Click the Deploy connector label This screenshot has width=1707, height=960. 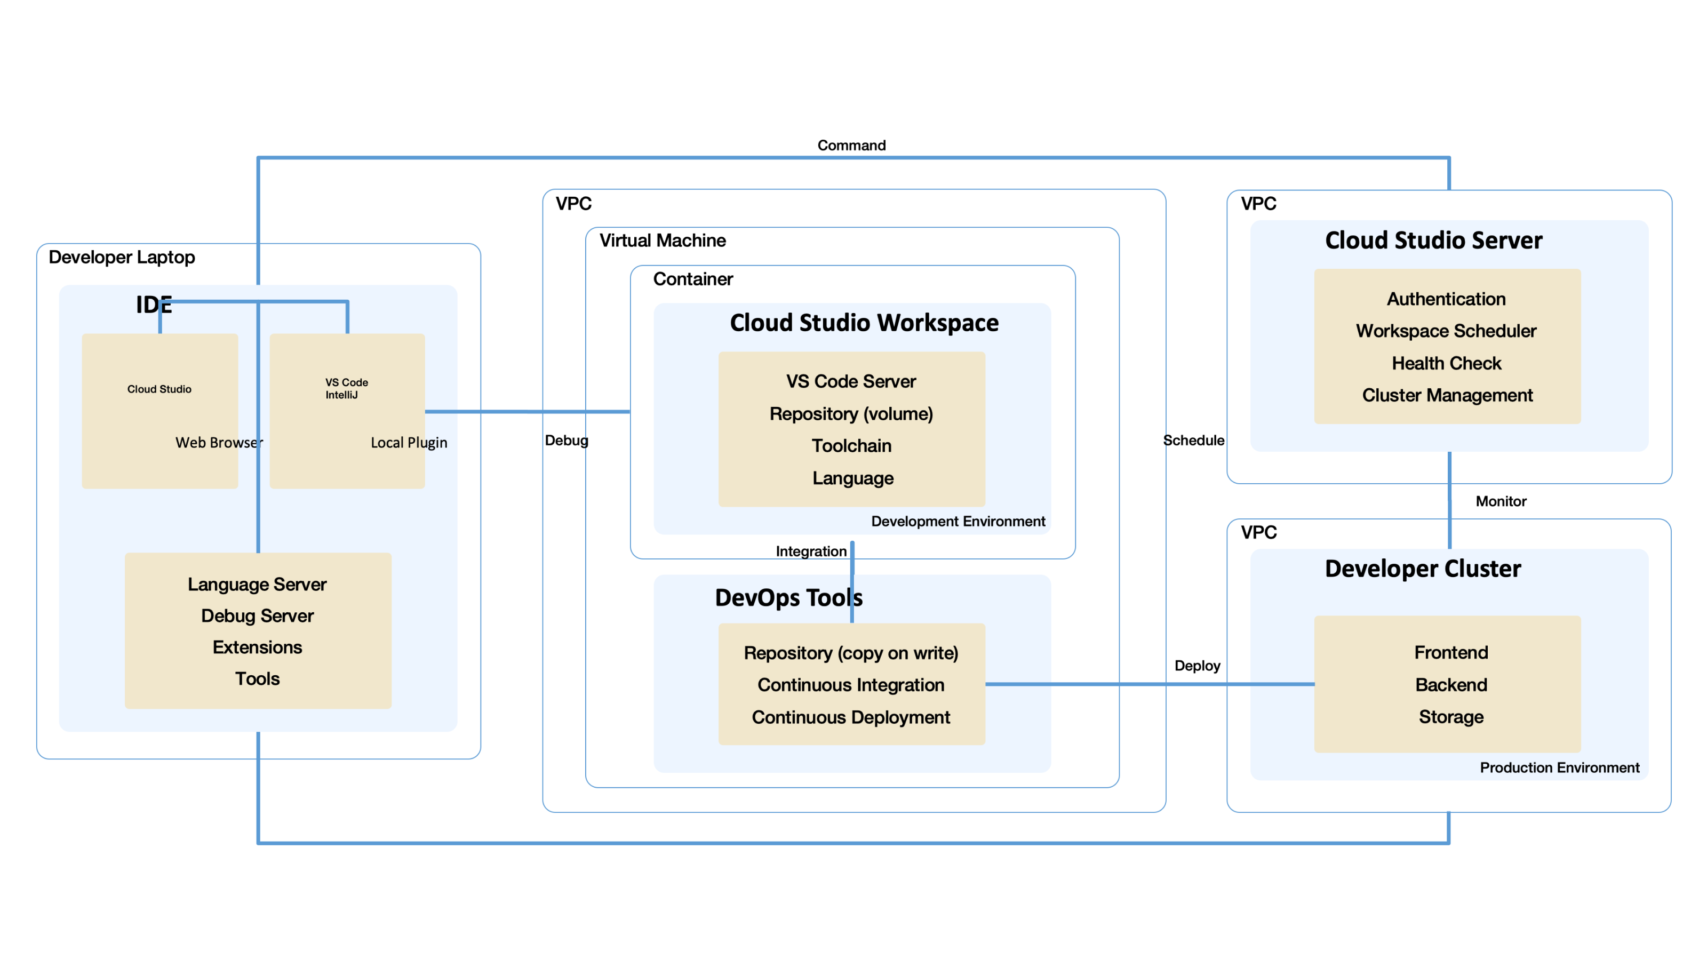[x=1197, y=666]
